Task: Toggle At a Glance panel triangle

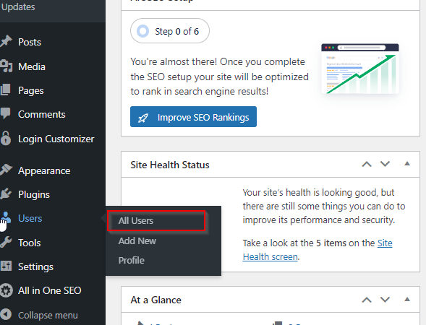Action: (x=407, y=299)
